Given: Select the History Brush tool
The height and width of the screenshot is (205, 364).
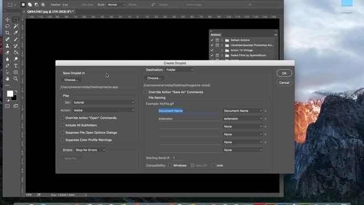Looking at the screenshot, I should coord(16,46).
